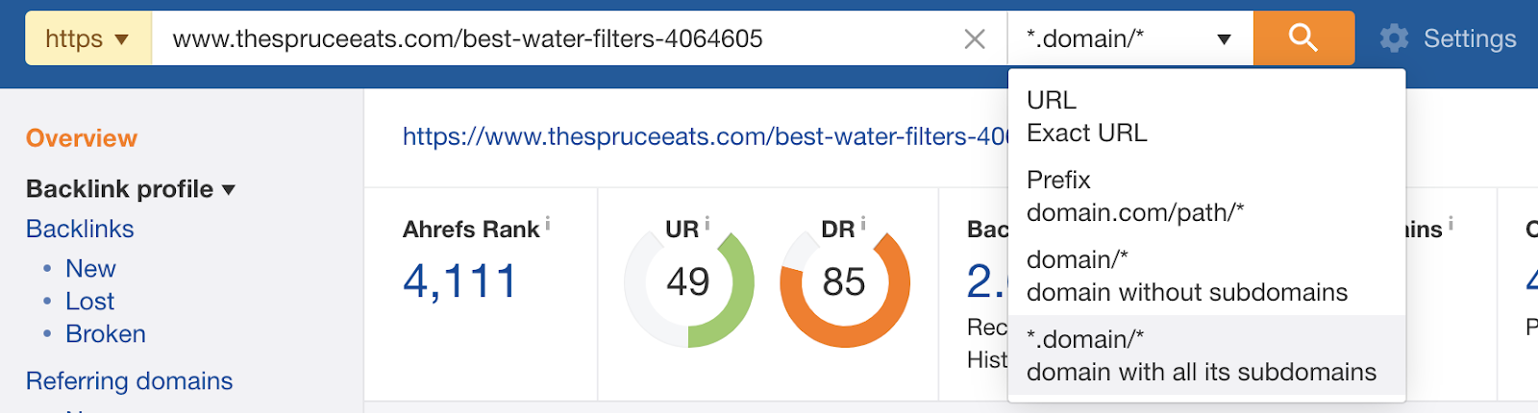
Task: Open the Lost backlinks report
Action: tap(89, 302)
